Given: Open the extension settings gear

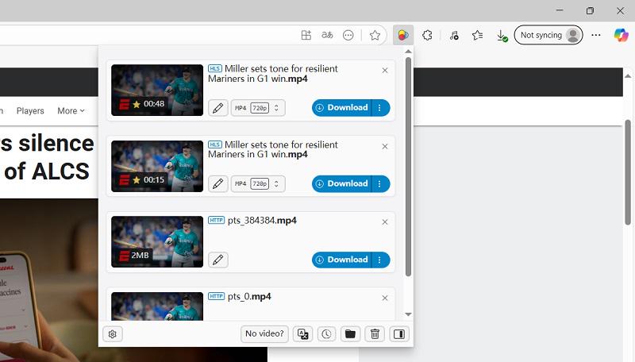Looking at the screenshot, I should point(113,334).
